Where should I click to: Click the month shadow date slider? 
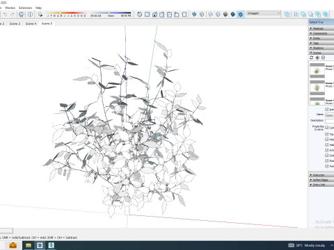click(x=66, y=14)
